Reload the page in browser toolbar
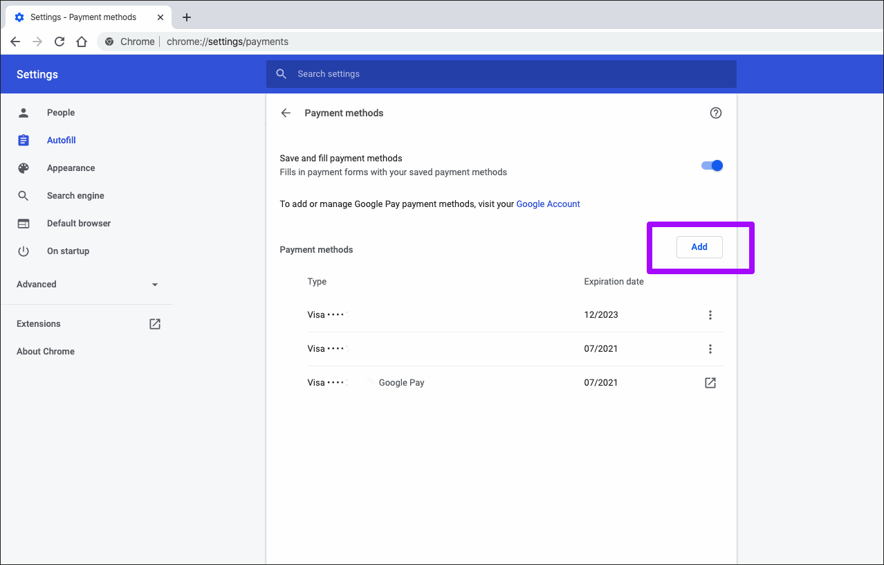The image size is (884, 565). [x=59, y=42]
